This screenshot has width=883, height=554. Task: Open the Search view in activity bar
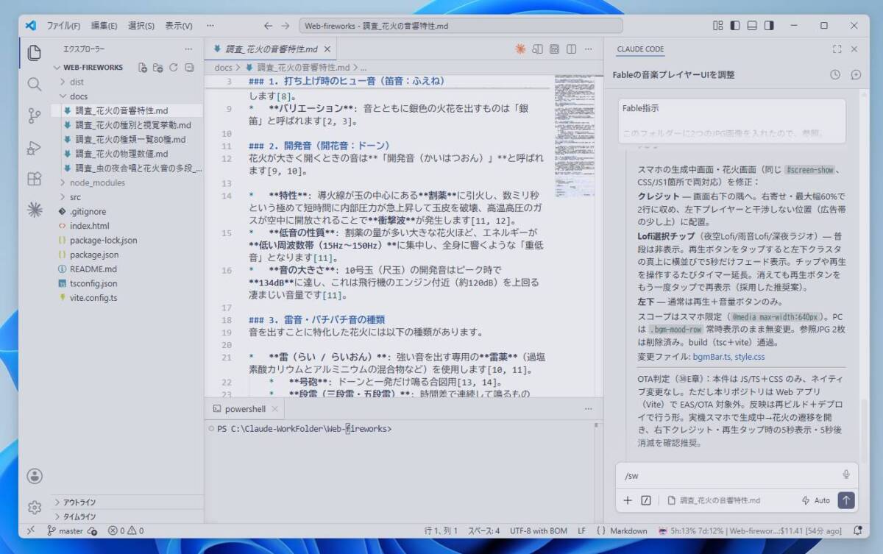pos(34,84)
